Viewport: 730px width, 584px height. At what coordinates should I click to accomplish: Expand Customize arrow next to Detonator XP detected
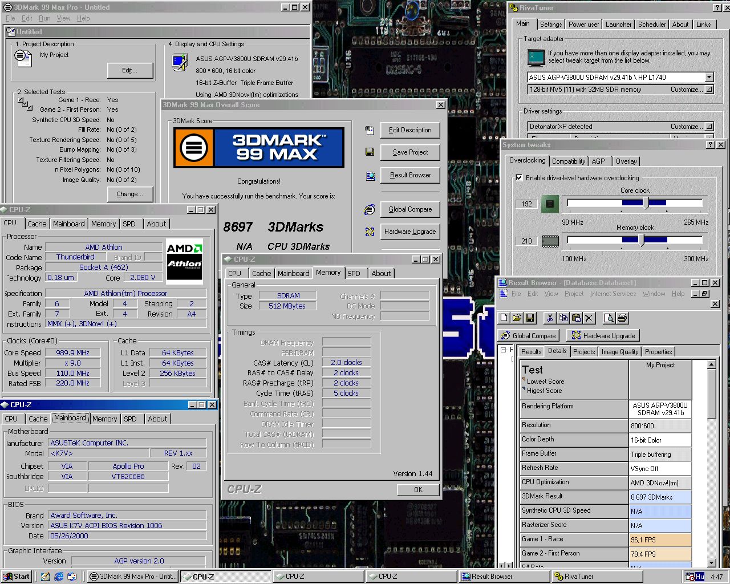point(709,127)
